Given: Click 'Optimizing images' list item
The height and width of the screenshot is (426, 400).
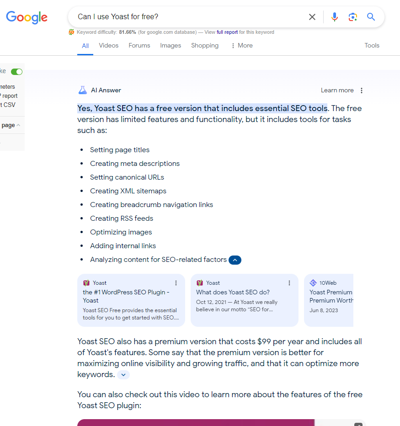Looking at the screenshot, I should (121, 232).
